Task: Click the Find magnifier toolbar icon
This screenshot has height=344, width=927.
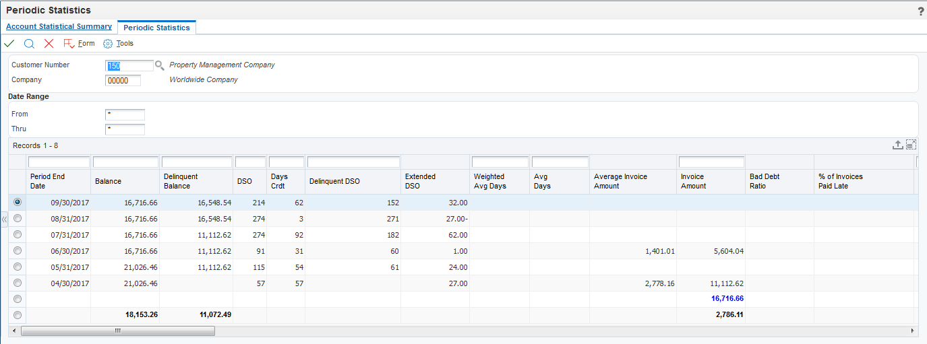Action: [x=29, y=43]
